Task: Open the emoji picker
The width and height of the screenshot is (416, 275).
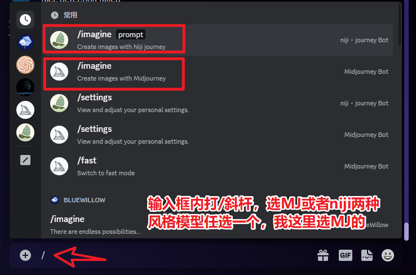Action: coord(388,255)
